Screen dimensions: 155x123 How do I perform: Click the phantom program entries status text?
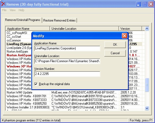pos(31,120)
